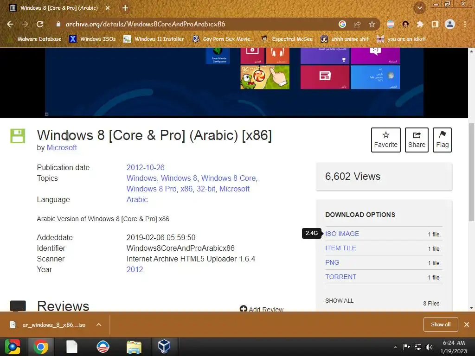Open the Espectral McGee bookmark
The image size is (475, 356).
click(287, 39)
